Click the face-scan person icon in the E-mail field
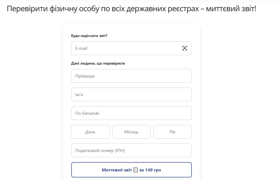Viewport: 280px width, 181px height. [x=185, y=48]
